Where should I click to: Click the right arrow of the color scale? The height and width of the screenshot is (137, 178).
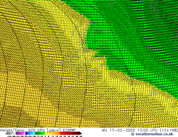tap(80, 133)
